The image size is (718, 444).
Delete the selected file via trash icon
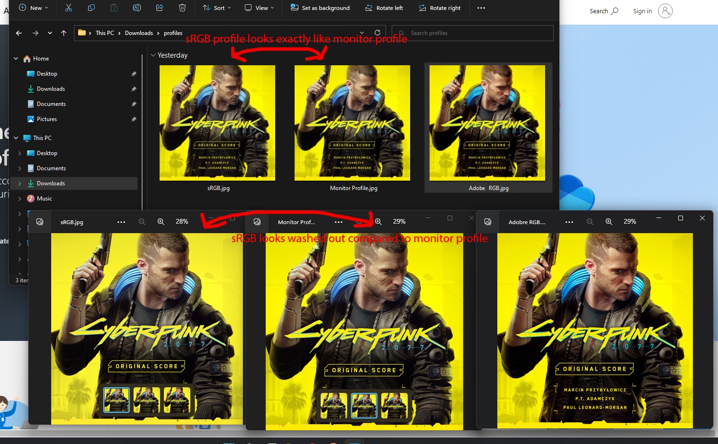point(182,8)
